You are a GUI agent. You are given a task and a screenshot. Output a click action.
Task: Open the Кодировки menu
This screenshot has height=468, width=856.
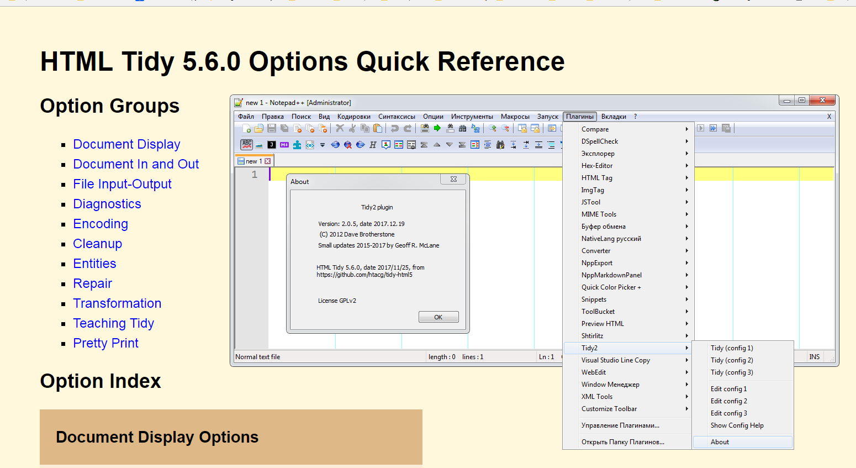[x=354, y=117]
